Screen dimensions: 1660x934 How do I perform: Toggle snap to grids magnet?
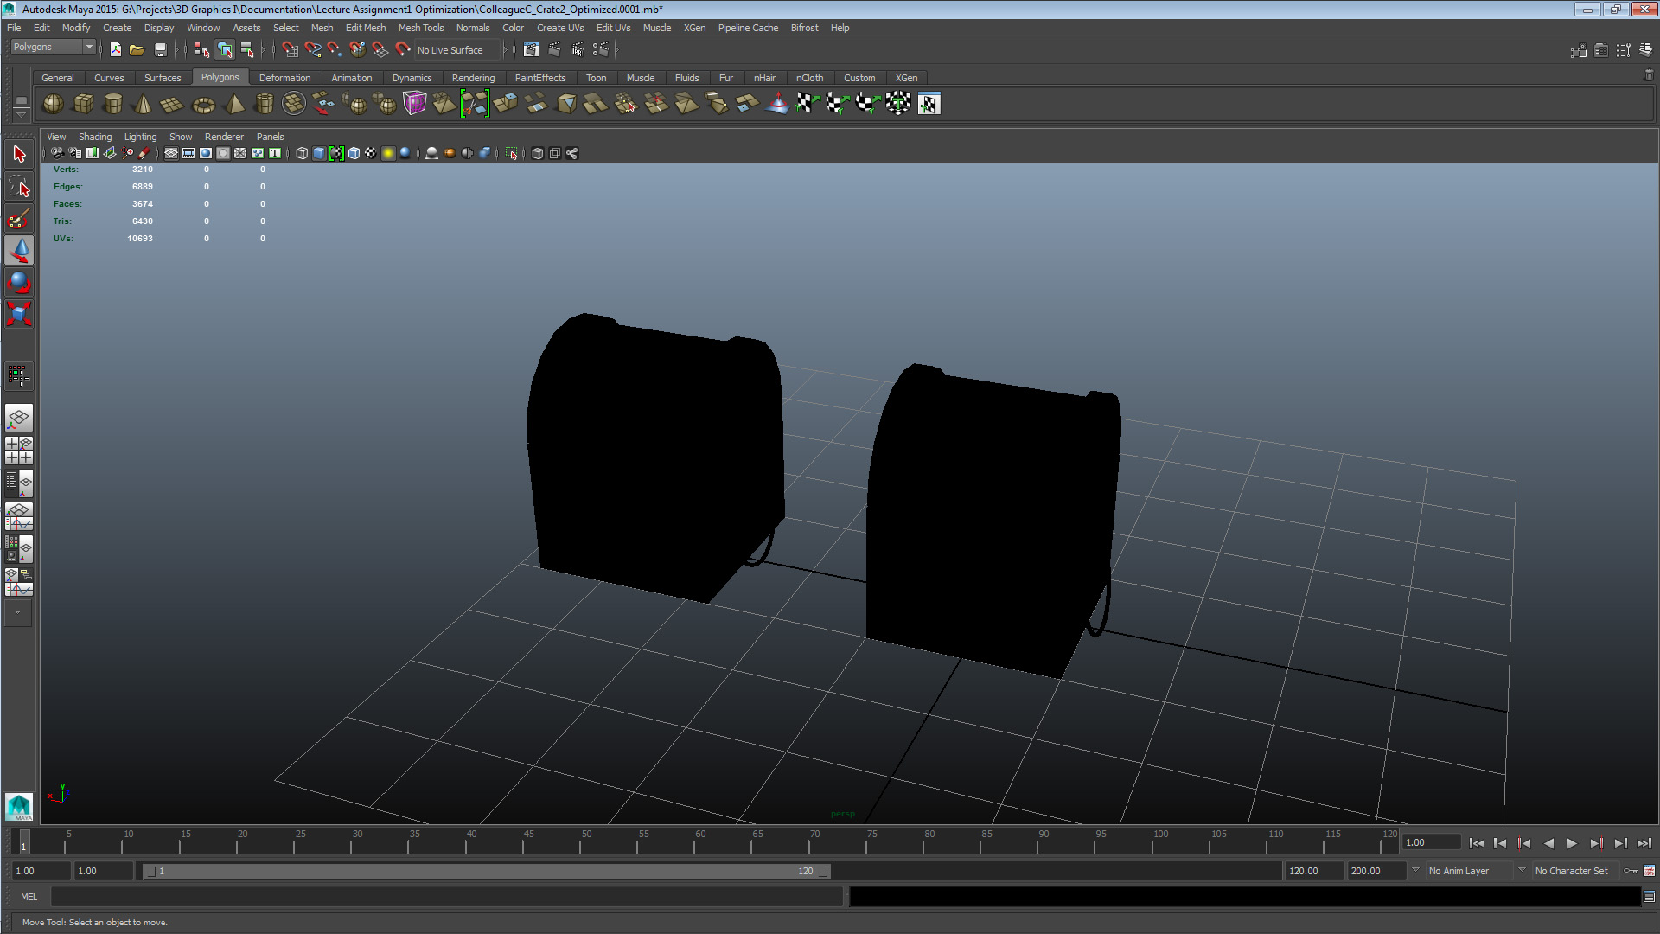(290, 50)
